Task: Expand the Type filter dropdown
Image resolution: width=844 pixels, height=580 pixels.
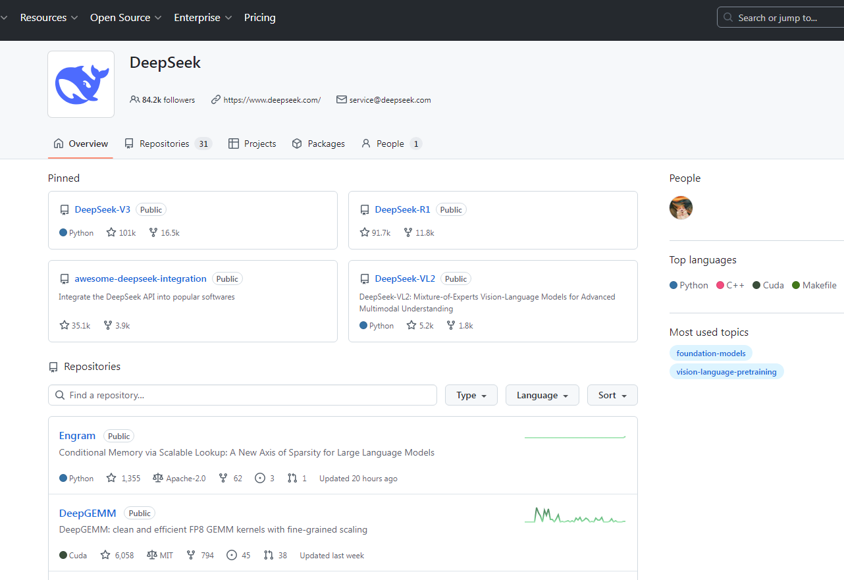Action: (x=471, y=395)
